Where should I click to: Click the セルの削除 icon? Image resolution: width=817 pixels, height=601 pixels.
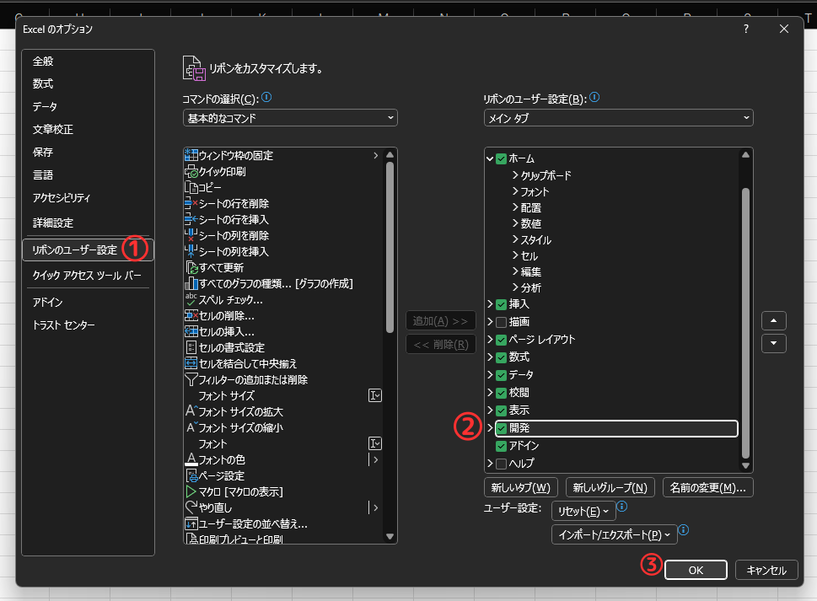191,315
